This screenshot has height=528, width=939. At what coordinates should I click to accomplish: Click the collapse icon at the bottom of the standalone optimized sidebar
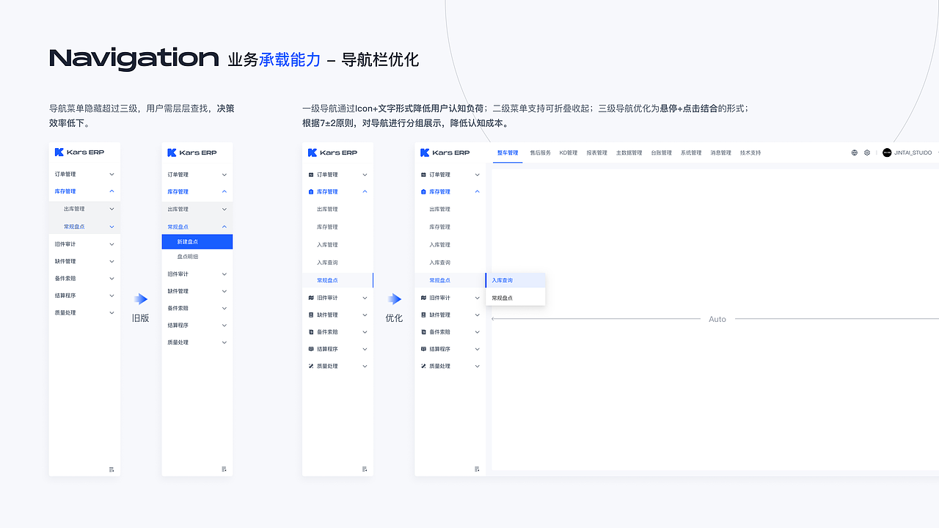[x=365, y=469]
